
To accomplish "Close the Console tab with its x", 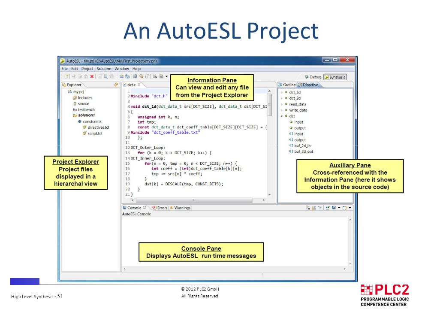I will tap(145, 207).
